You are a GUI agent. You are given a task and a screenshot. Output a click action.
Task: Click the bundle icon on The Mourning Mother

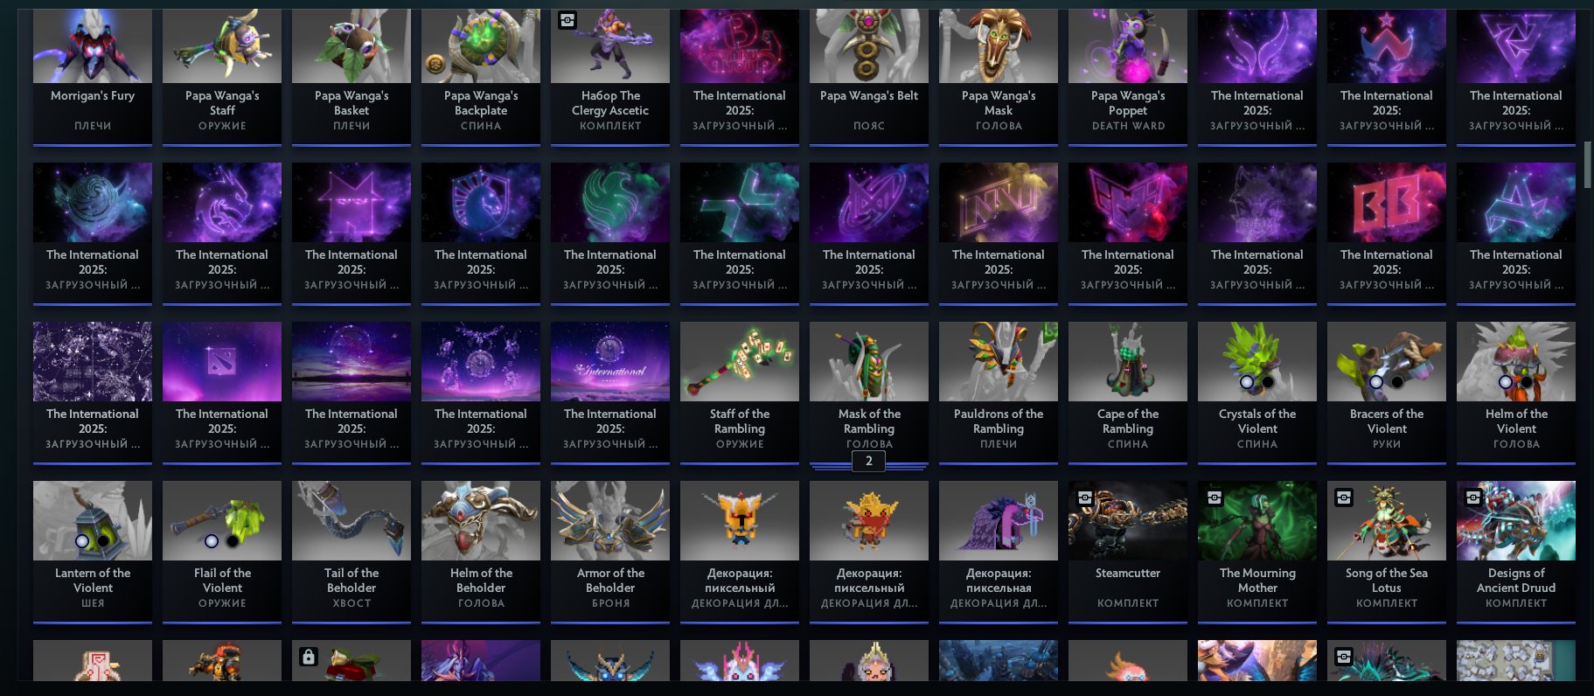click(1215, 498)
